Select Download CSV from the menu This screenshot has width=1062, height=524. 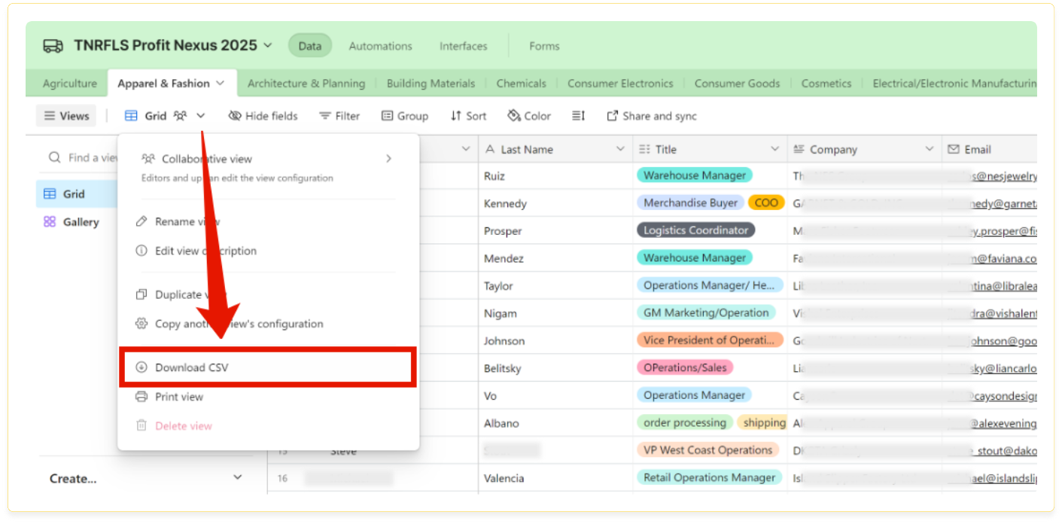[x=191, y=367]
